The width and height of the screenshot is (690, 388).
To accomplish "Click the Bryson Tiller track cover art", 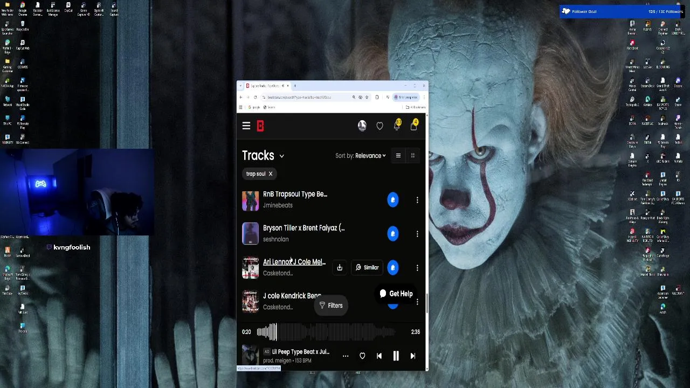I will 250,234.
